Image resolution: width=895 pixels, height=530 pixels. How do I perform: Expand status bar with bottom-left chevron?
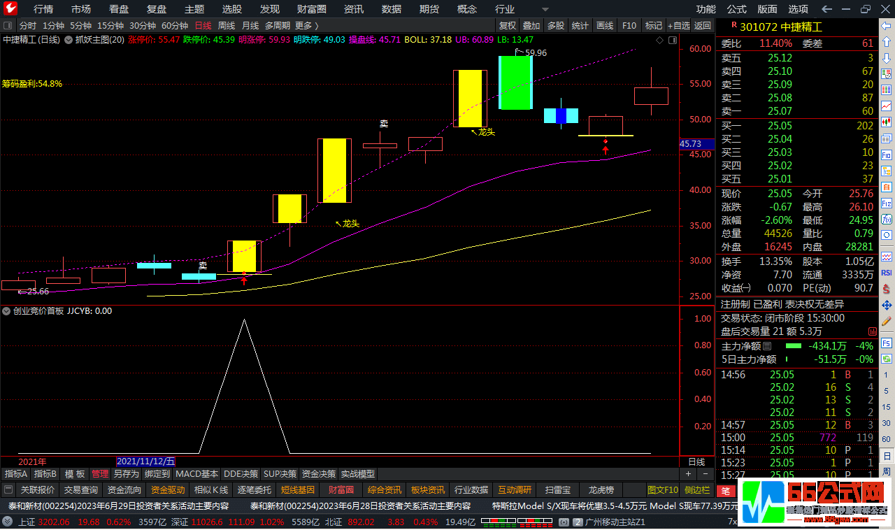[x=7, y=522]
